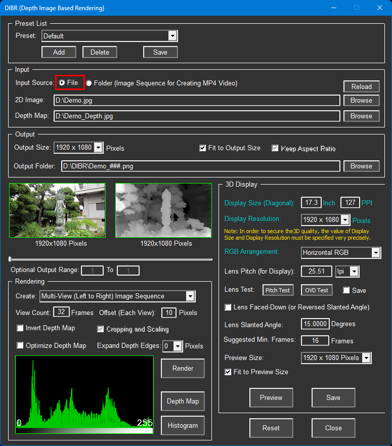The image size is (392, 446).
Task: Click the frame position slider under thumbnails
Action: click(x=111, y=259)
